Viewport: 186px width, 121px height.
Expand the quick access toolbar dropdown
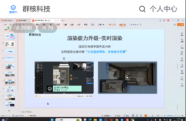[31, 25]
